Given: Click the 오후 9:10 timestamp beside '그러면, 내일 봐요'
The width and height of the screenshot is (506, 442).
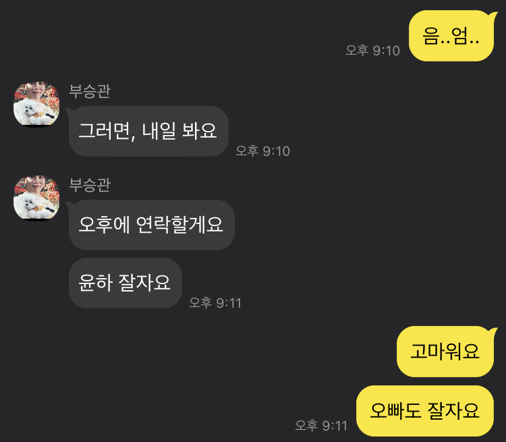Looking at the screenshot, I should [262, 151].
